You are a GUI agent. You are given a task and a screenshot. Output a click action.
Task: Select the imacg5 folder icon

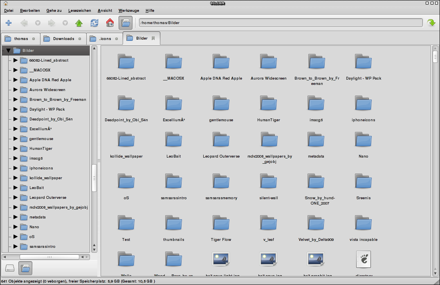(x=316, y=103)
